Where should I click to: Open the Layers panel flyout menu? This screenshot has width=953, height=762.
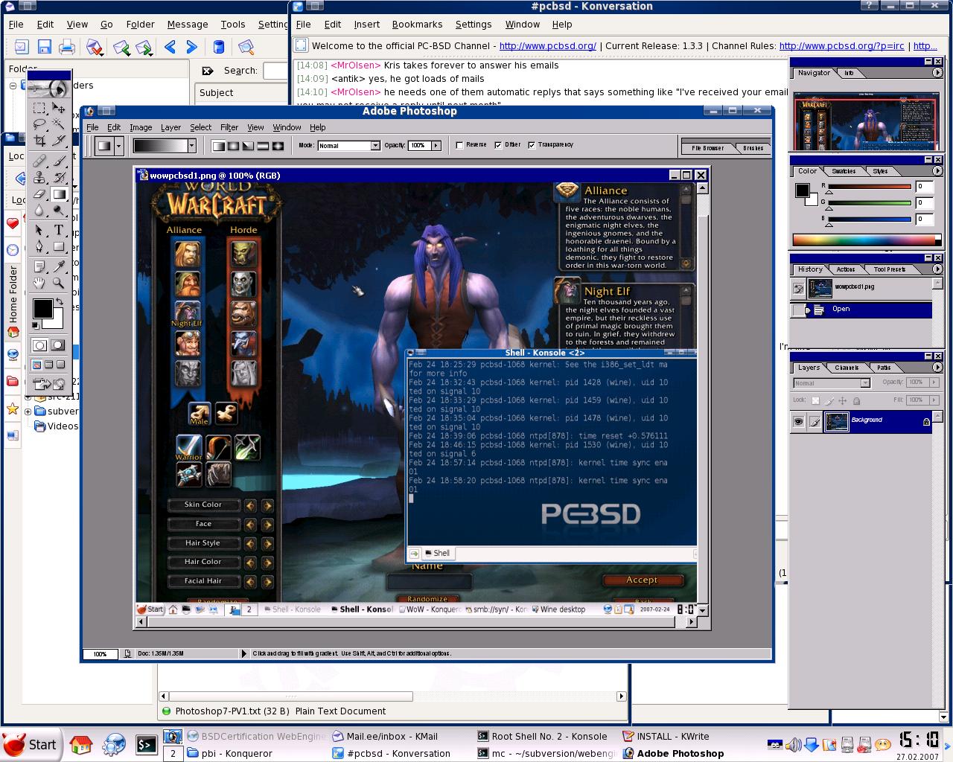pyautogui.click(x=937, y=368)
